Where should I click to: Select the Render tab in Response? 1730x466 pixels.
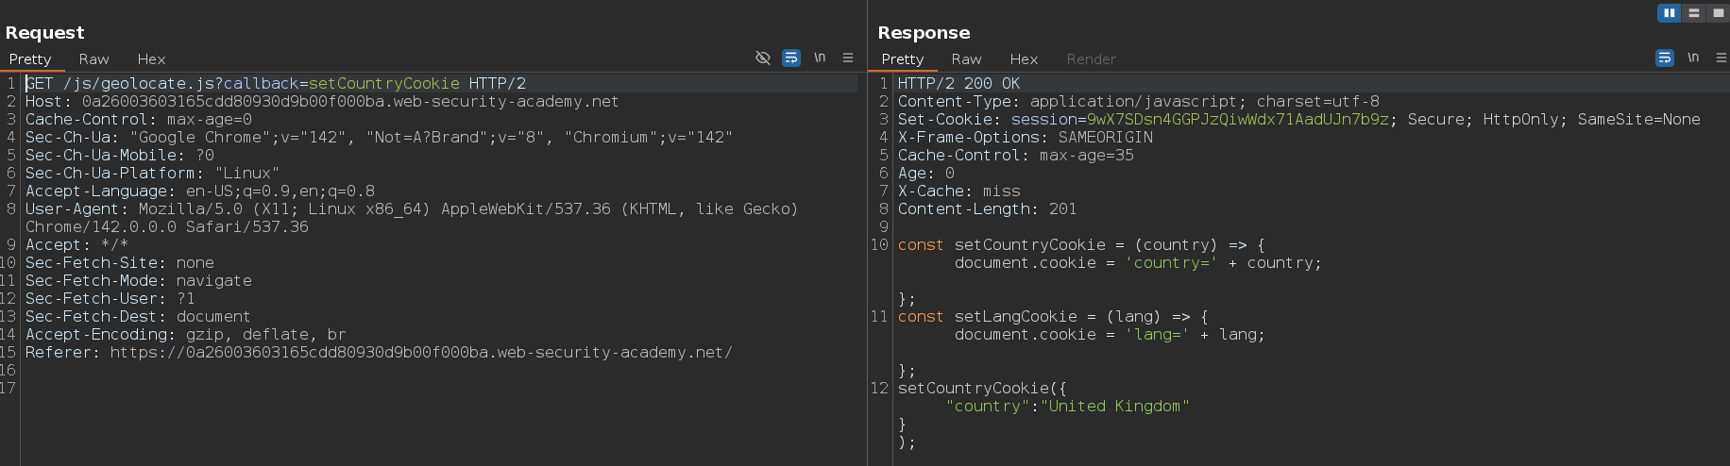[1091, 59]
